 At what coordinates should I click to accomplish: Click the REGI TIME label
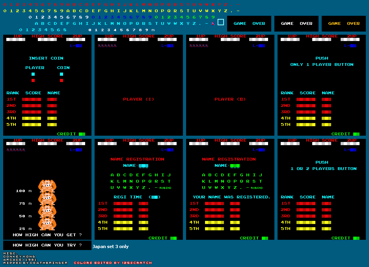pos(128,197)
